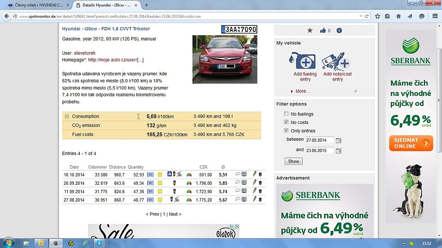
Task: Open the moje.auto.cz homepage link
Action: pyautogui.click(x=116, y=60)
